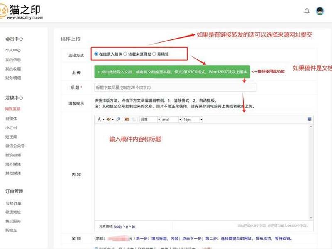
Task: Click the green DOCX import upload button
Action: pyautogui.click(x=172, y=72)
